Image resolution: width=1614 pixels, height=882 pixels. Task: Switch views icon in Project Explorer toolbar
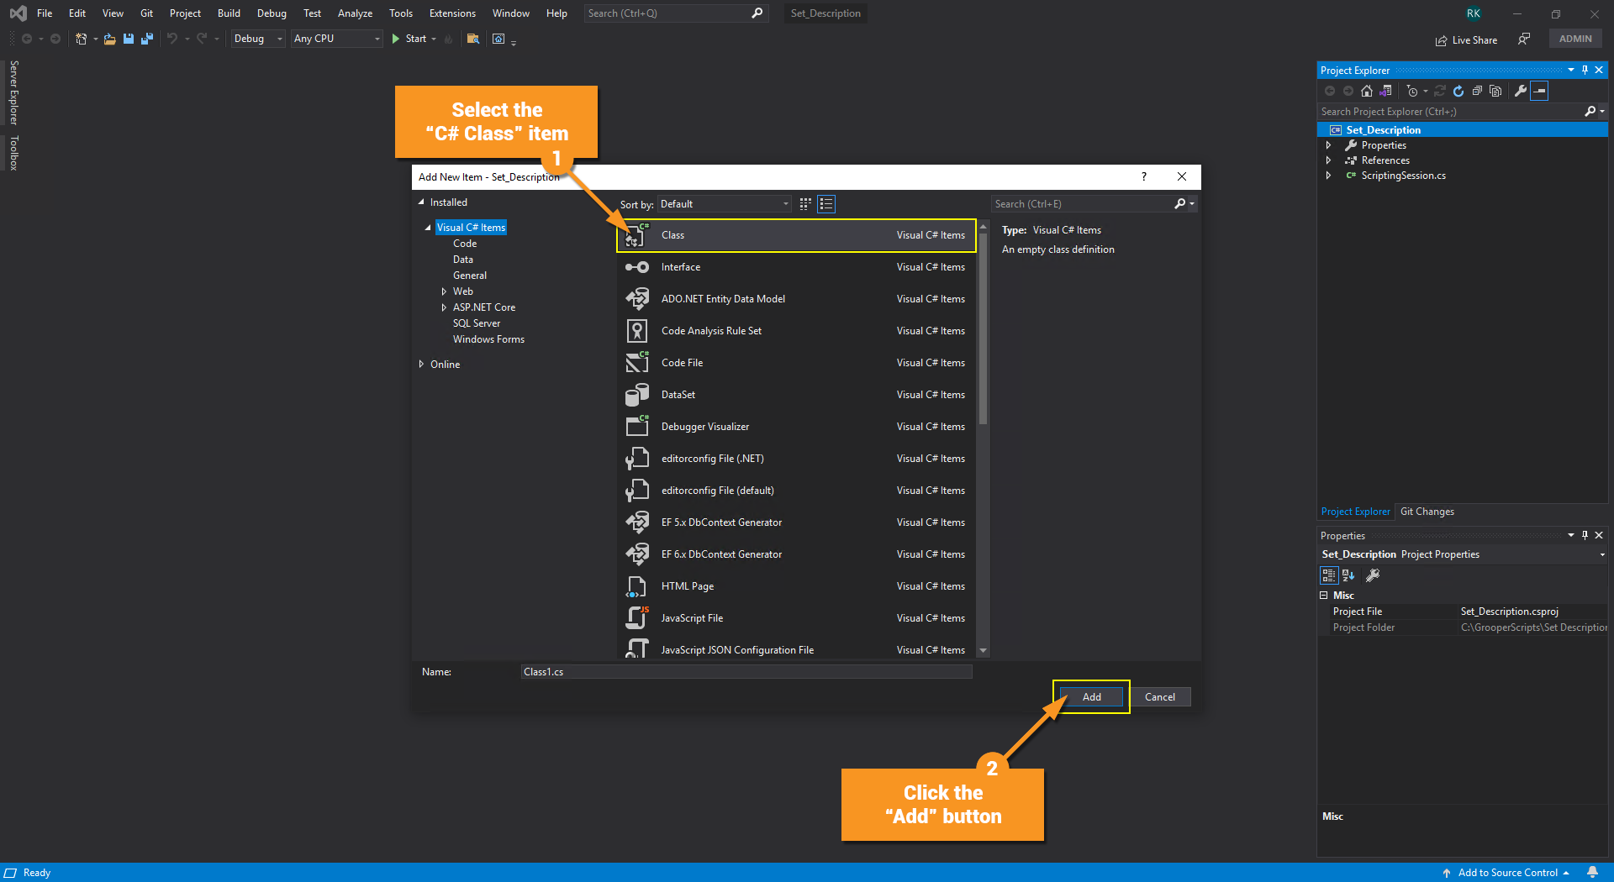tap(1385, 91)
